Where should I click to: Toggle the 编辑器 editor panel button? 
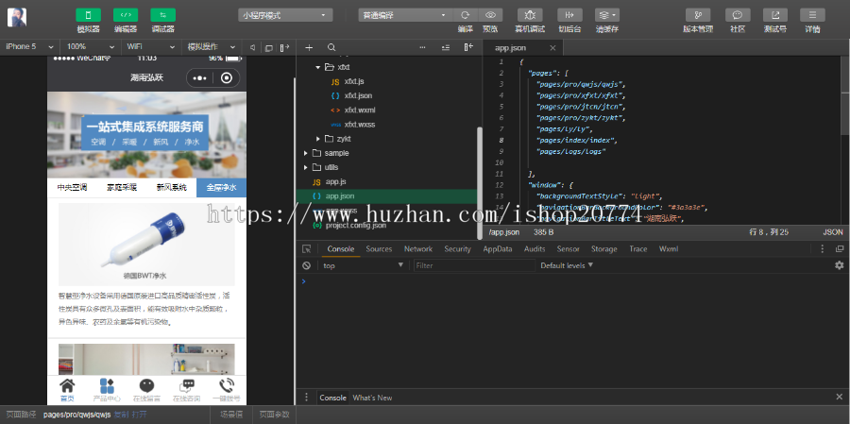126,15
